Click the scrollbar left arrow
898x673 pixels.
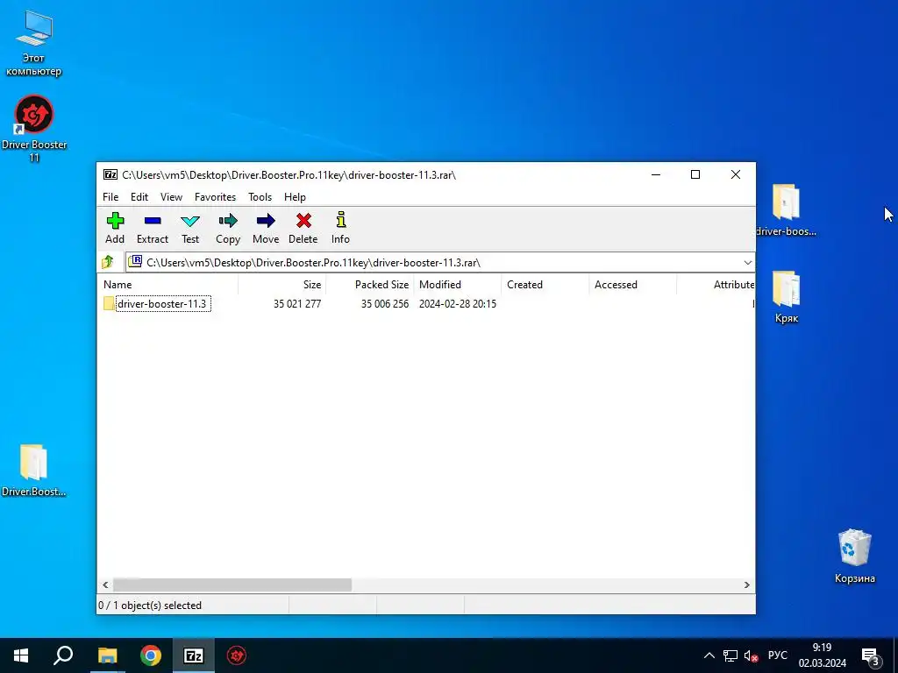105,584
